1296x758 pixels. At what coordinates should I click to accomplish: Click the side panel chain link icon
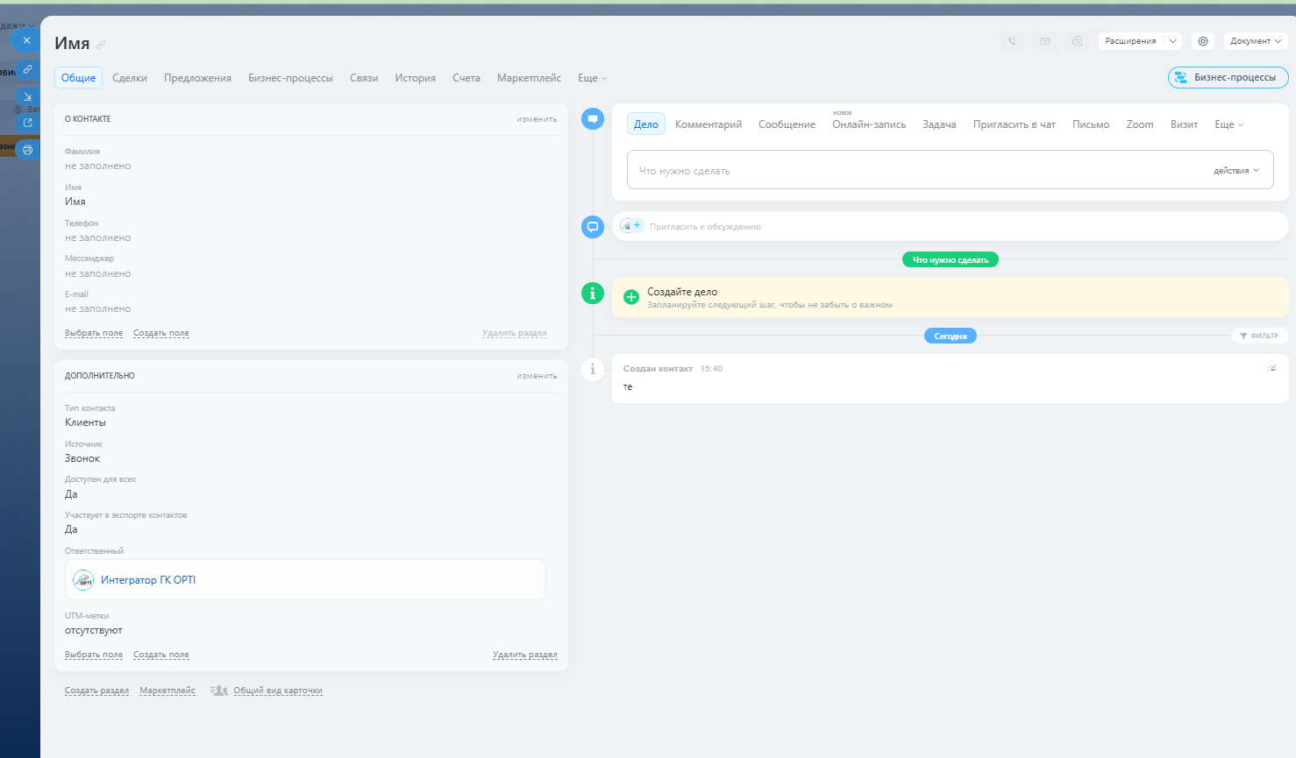[x=27, y=69]
